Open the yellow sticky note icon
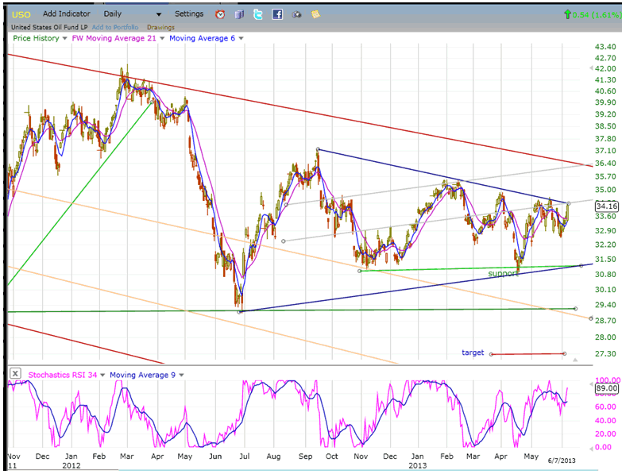The image size is (622, 474). 316,14
